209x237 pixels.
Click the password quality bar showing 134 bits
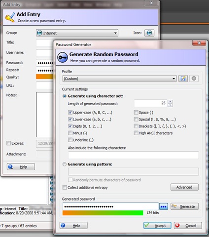coord(103,213)
